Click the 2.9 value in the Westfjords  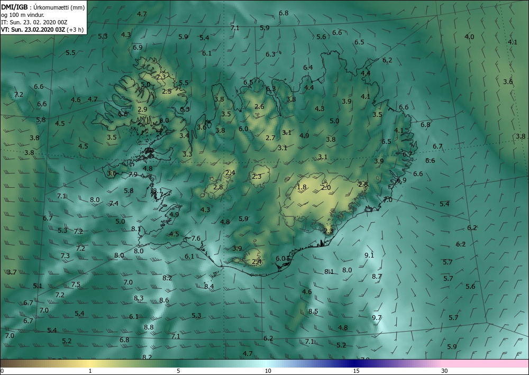[x=142, y=109]
